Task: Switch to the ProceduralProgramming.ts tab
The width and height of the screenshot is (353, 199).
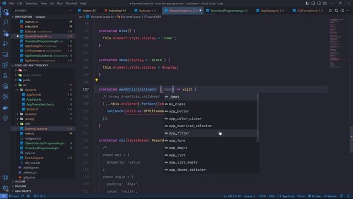Action: [x=228, y=11]
